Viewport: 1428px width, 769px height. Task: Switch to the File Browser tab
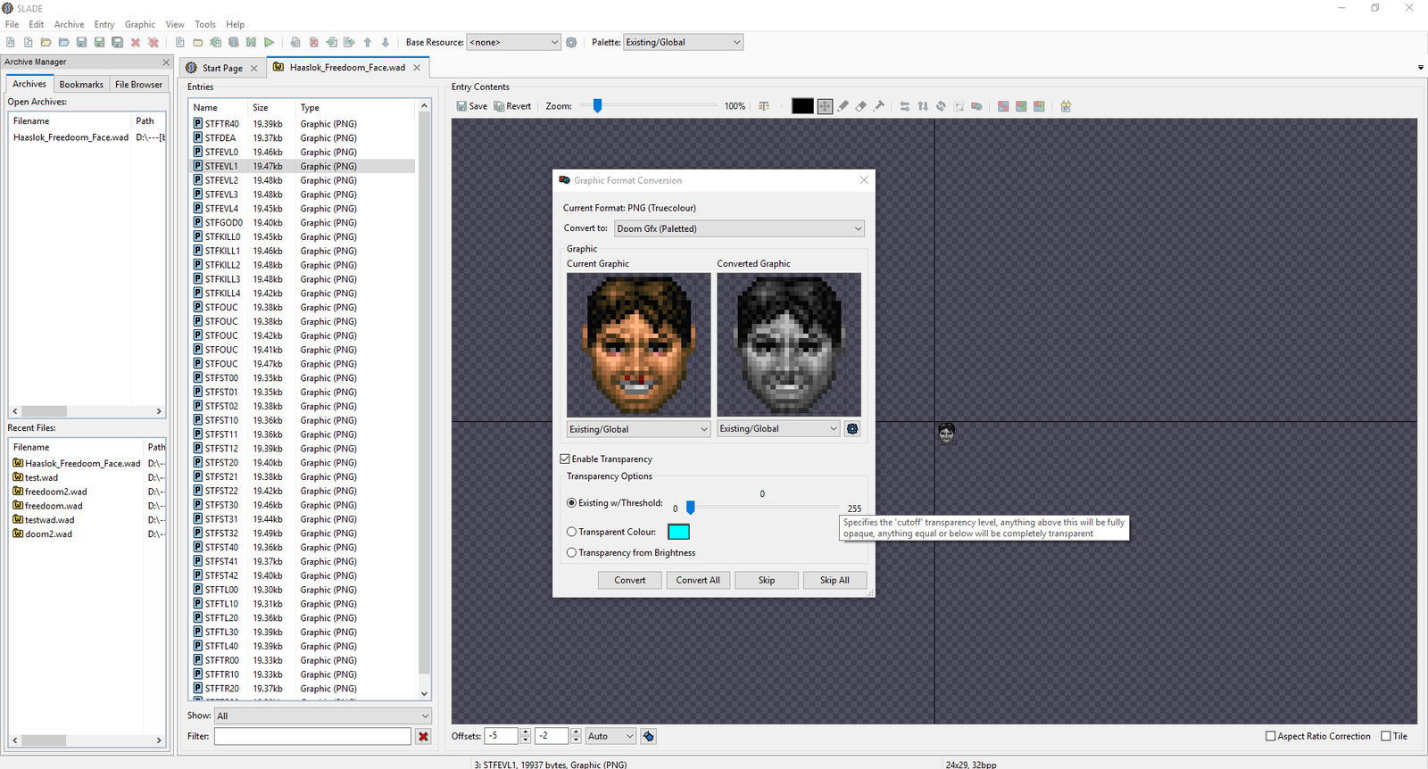tap(138, 84)
